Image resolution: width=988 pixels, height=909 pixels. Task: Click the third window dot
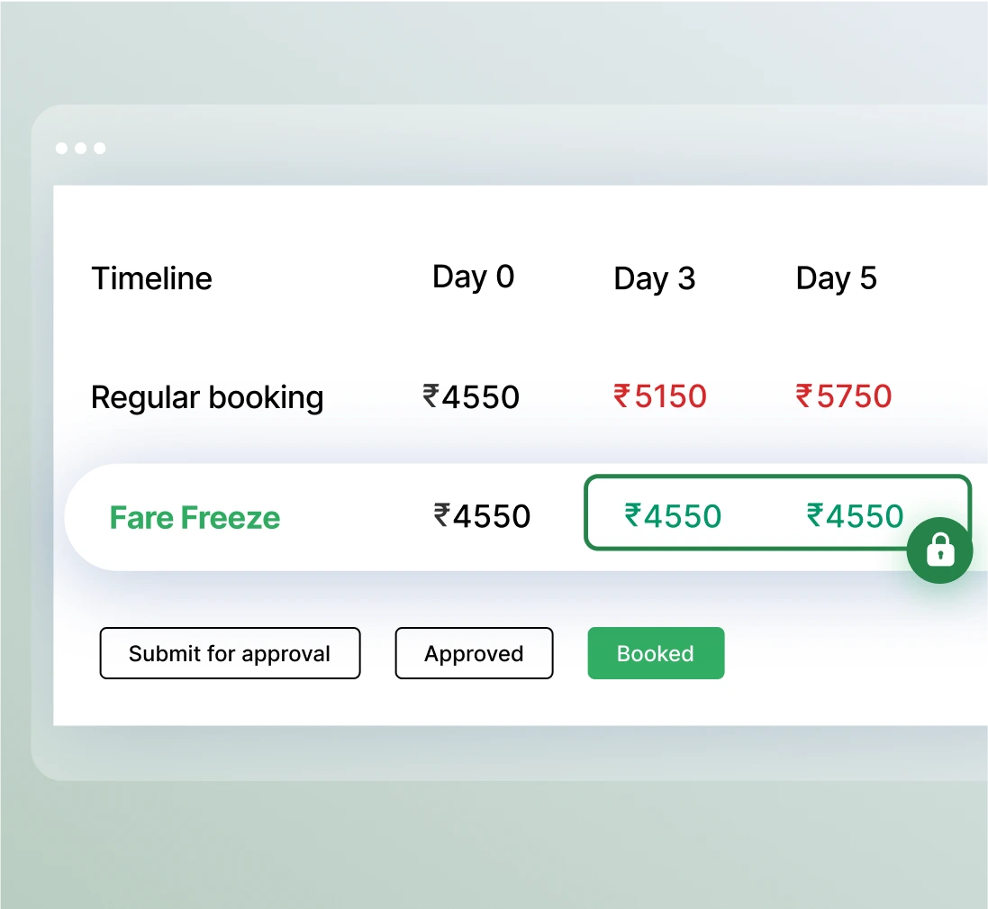99,148
